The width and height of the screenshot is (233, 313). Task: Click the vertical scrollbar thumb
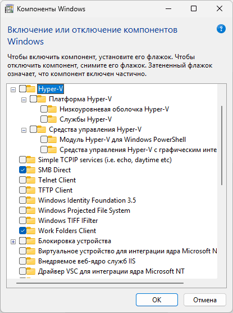click(222, 145)
